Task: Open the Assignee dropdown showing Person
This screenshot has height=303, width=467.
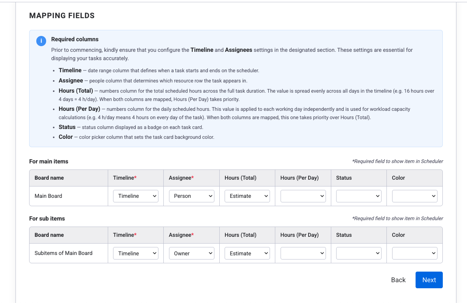Action: pos(192,196)
